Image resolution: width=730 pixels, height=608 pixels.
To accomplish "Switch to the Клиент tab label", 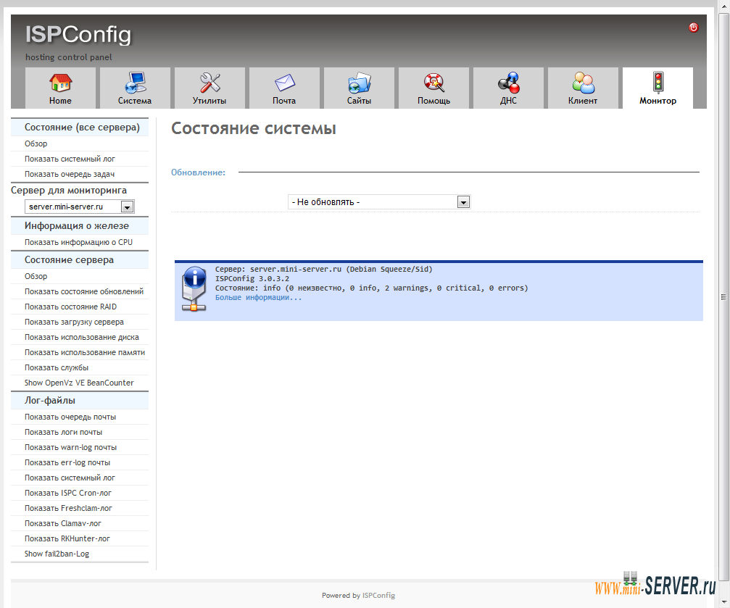I will (582, 101).
